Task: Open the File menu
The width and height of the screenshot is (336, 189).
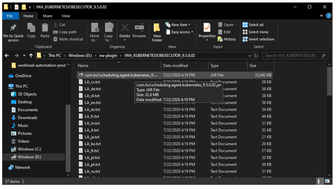Action: coord(10,16)
